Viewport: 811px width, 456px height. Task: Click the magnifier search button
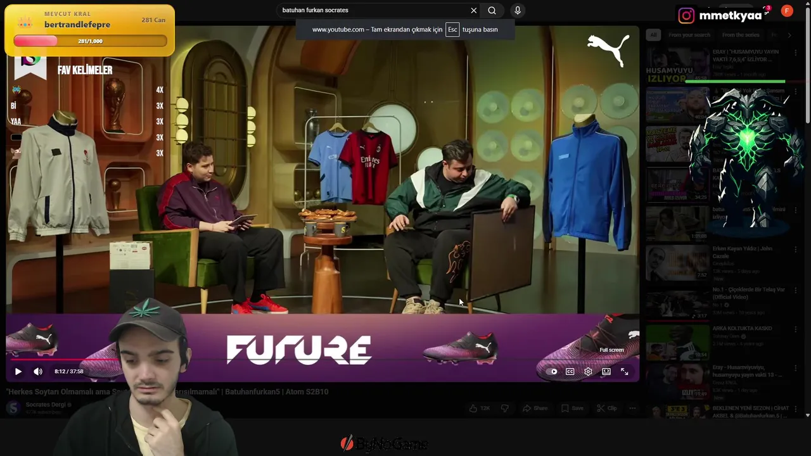(492, 10)
